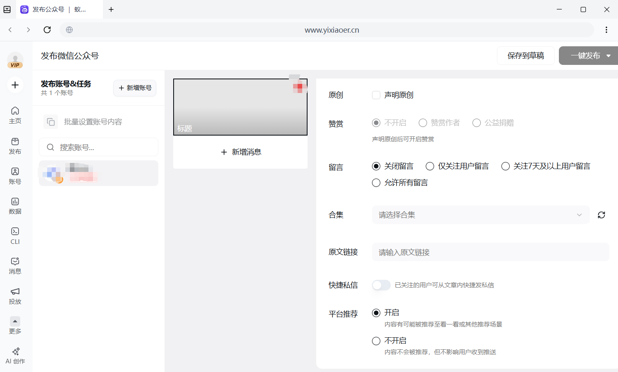Refresh the 合集 collection list icon
The image size is (618, 372).
tap(601, 215)
